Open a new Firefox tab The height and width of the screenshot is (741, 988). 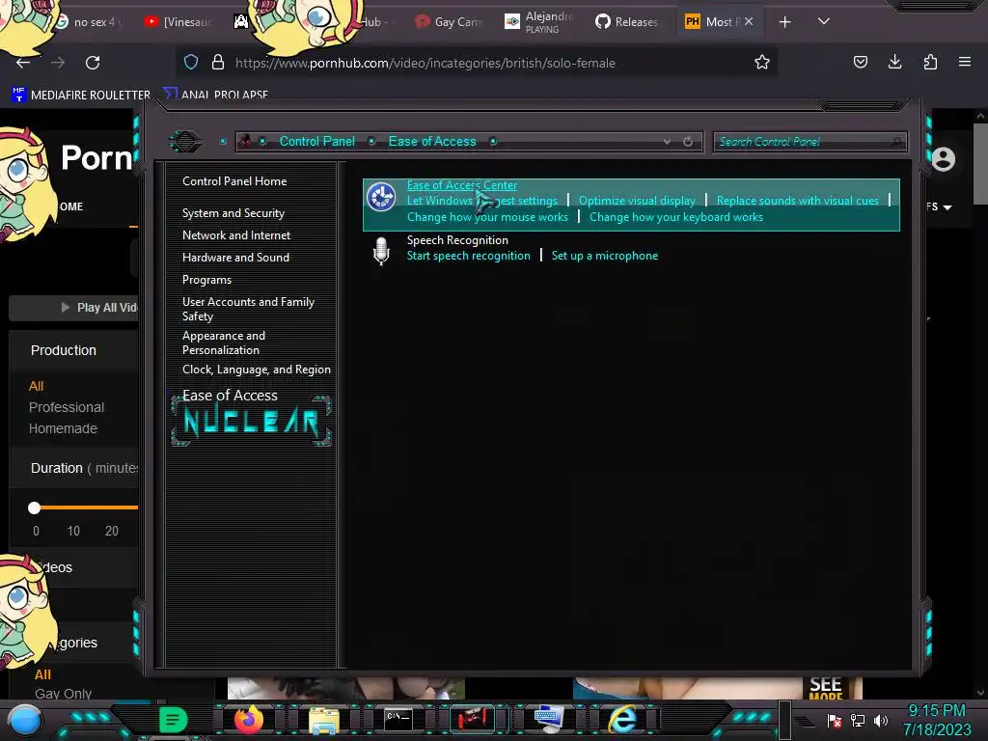(x=784, y=22)
